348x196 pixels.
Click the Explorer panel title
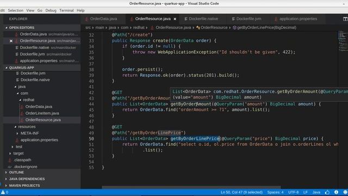(x=18, y=19)
